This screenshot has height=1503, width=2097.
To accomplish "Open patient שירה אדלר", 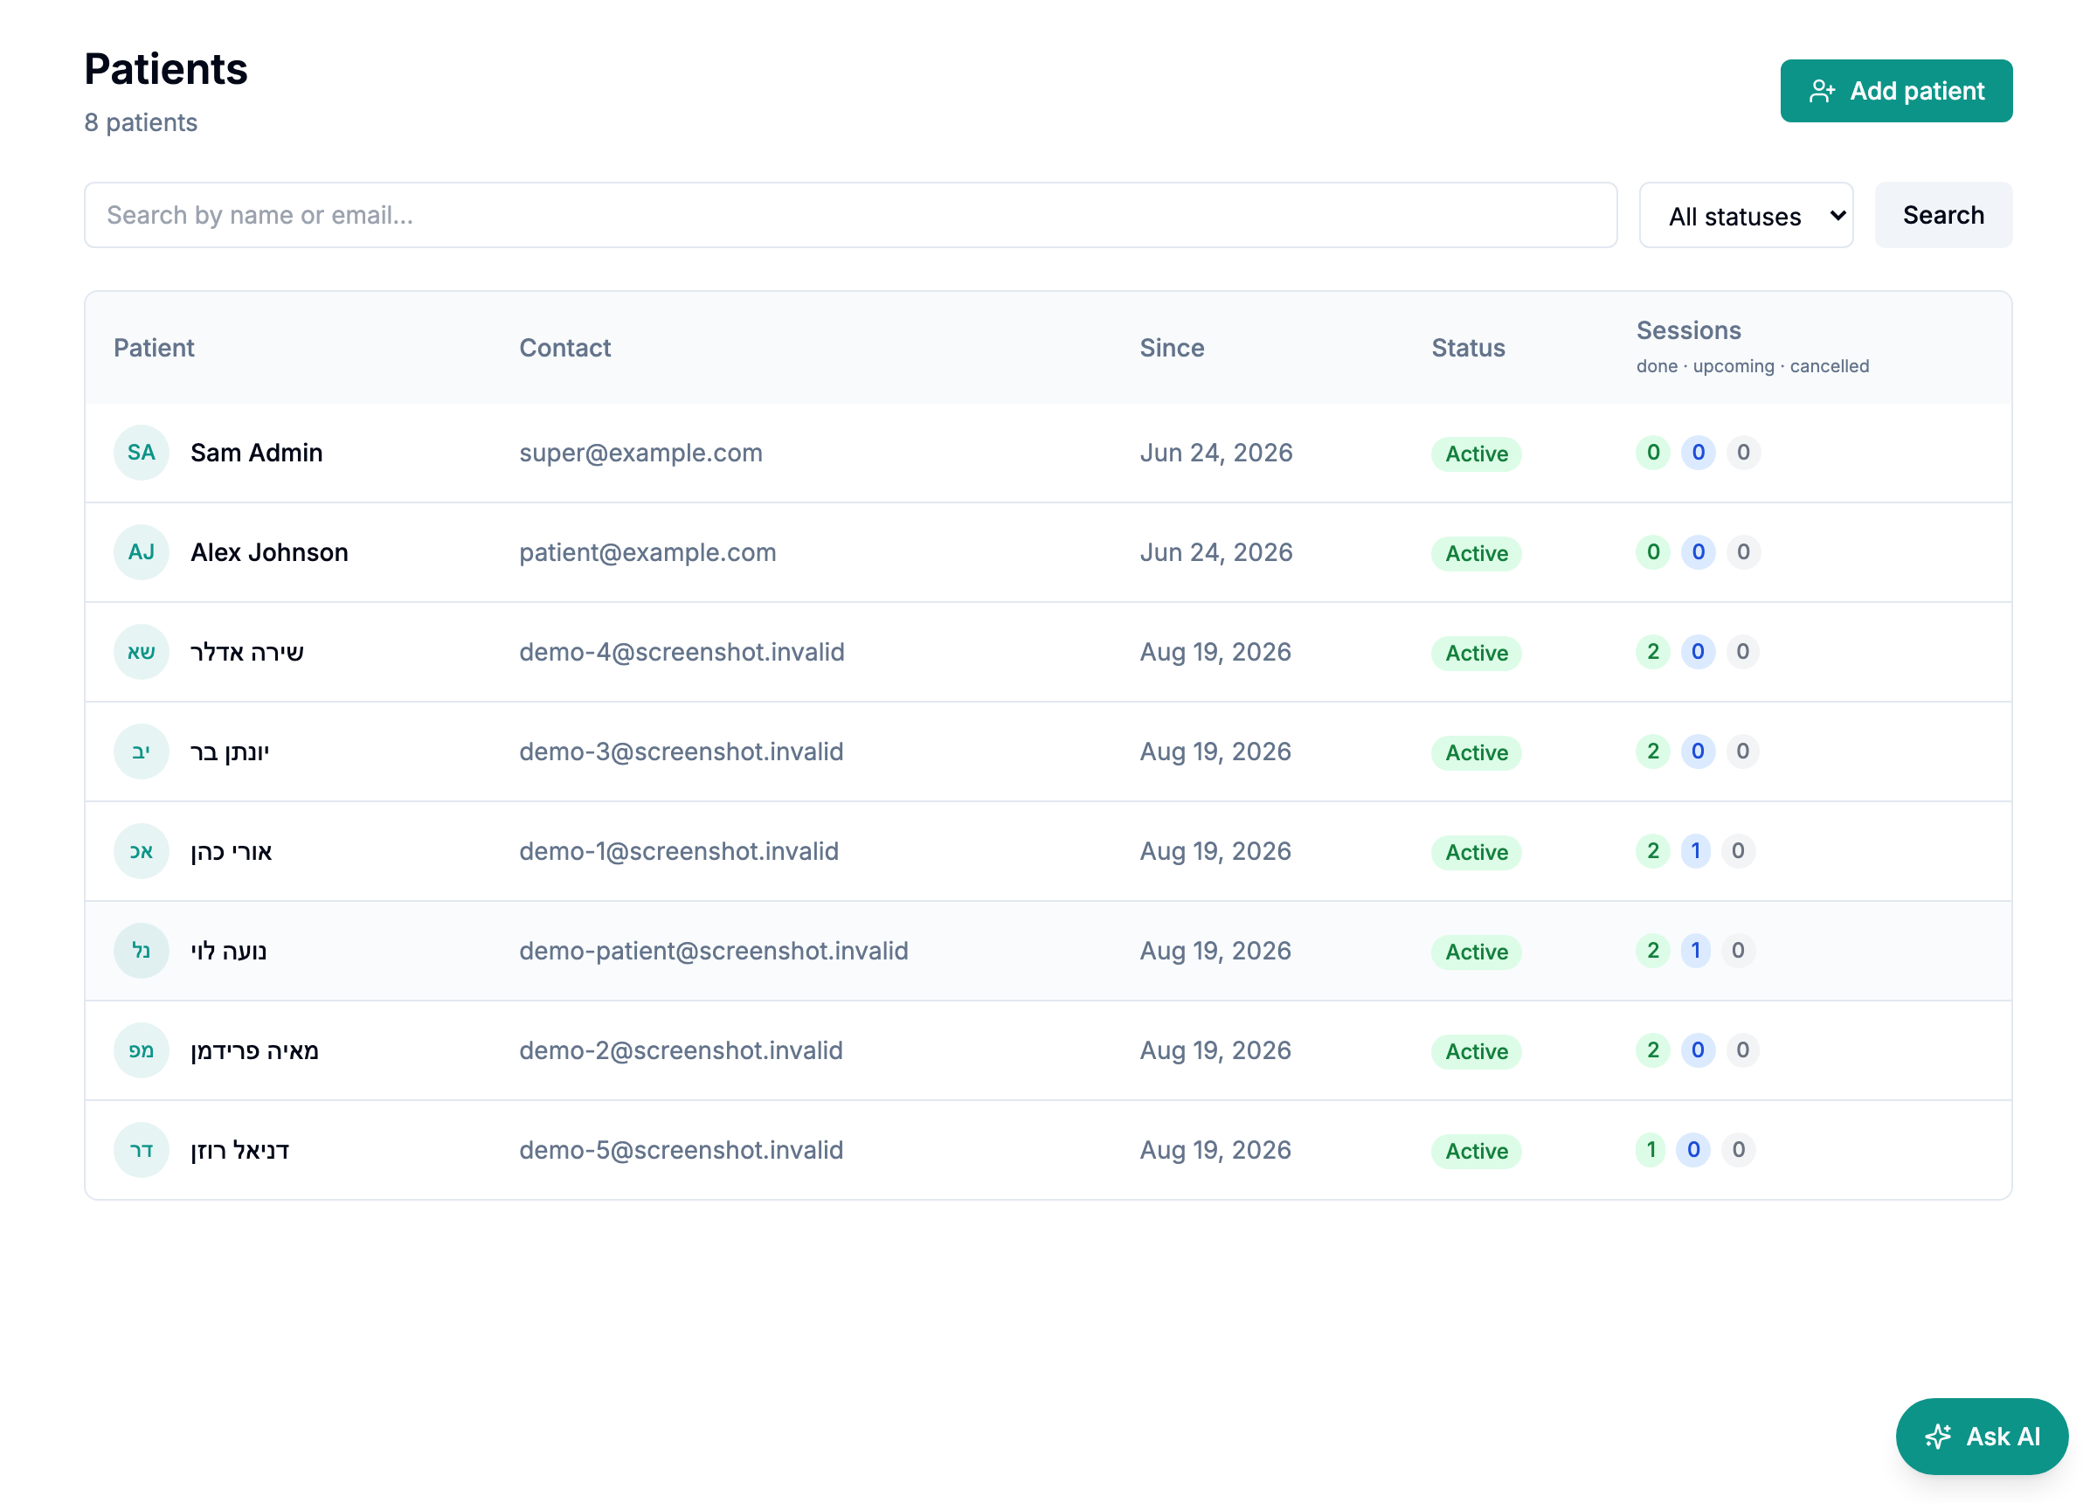I will 247,652.
